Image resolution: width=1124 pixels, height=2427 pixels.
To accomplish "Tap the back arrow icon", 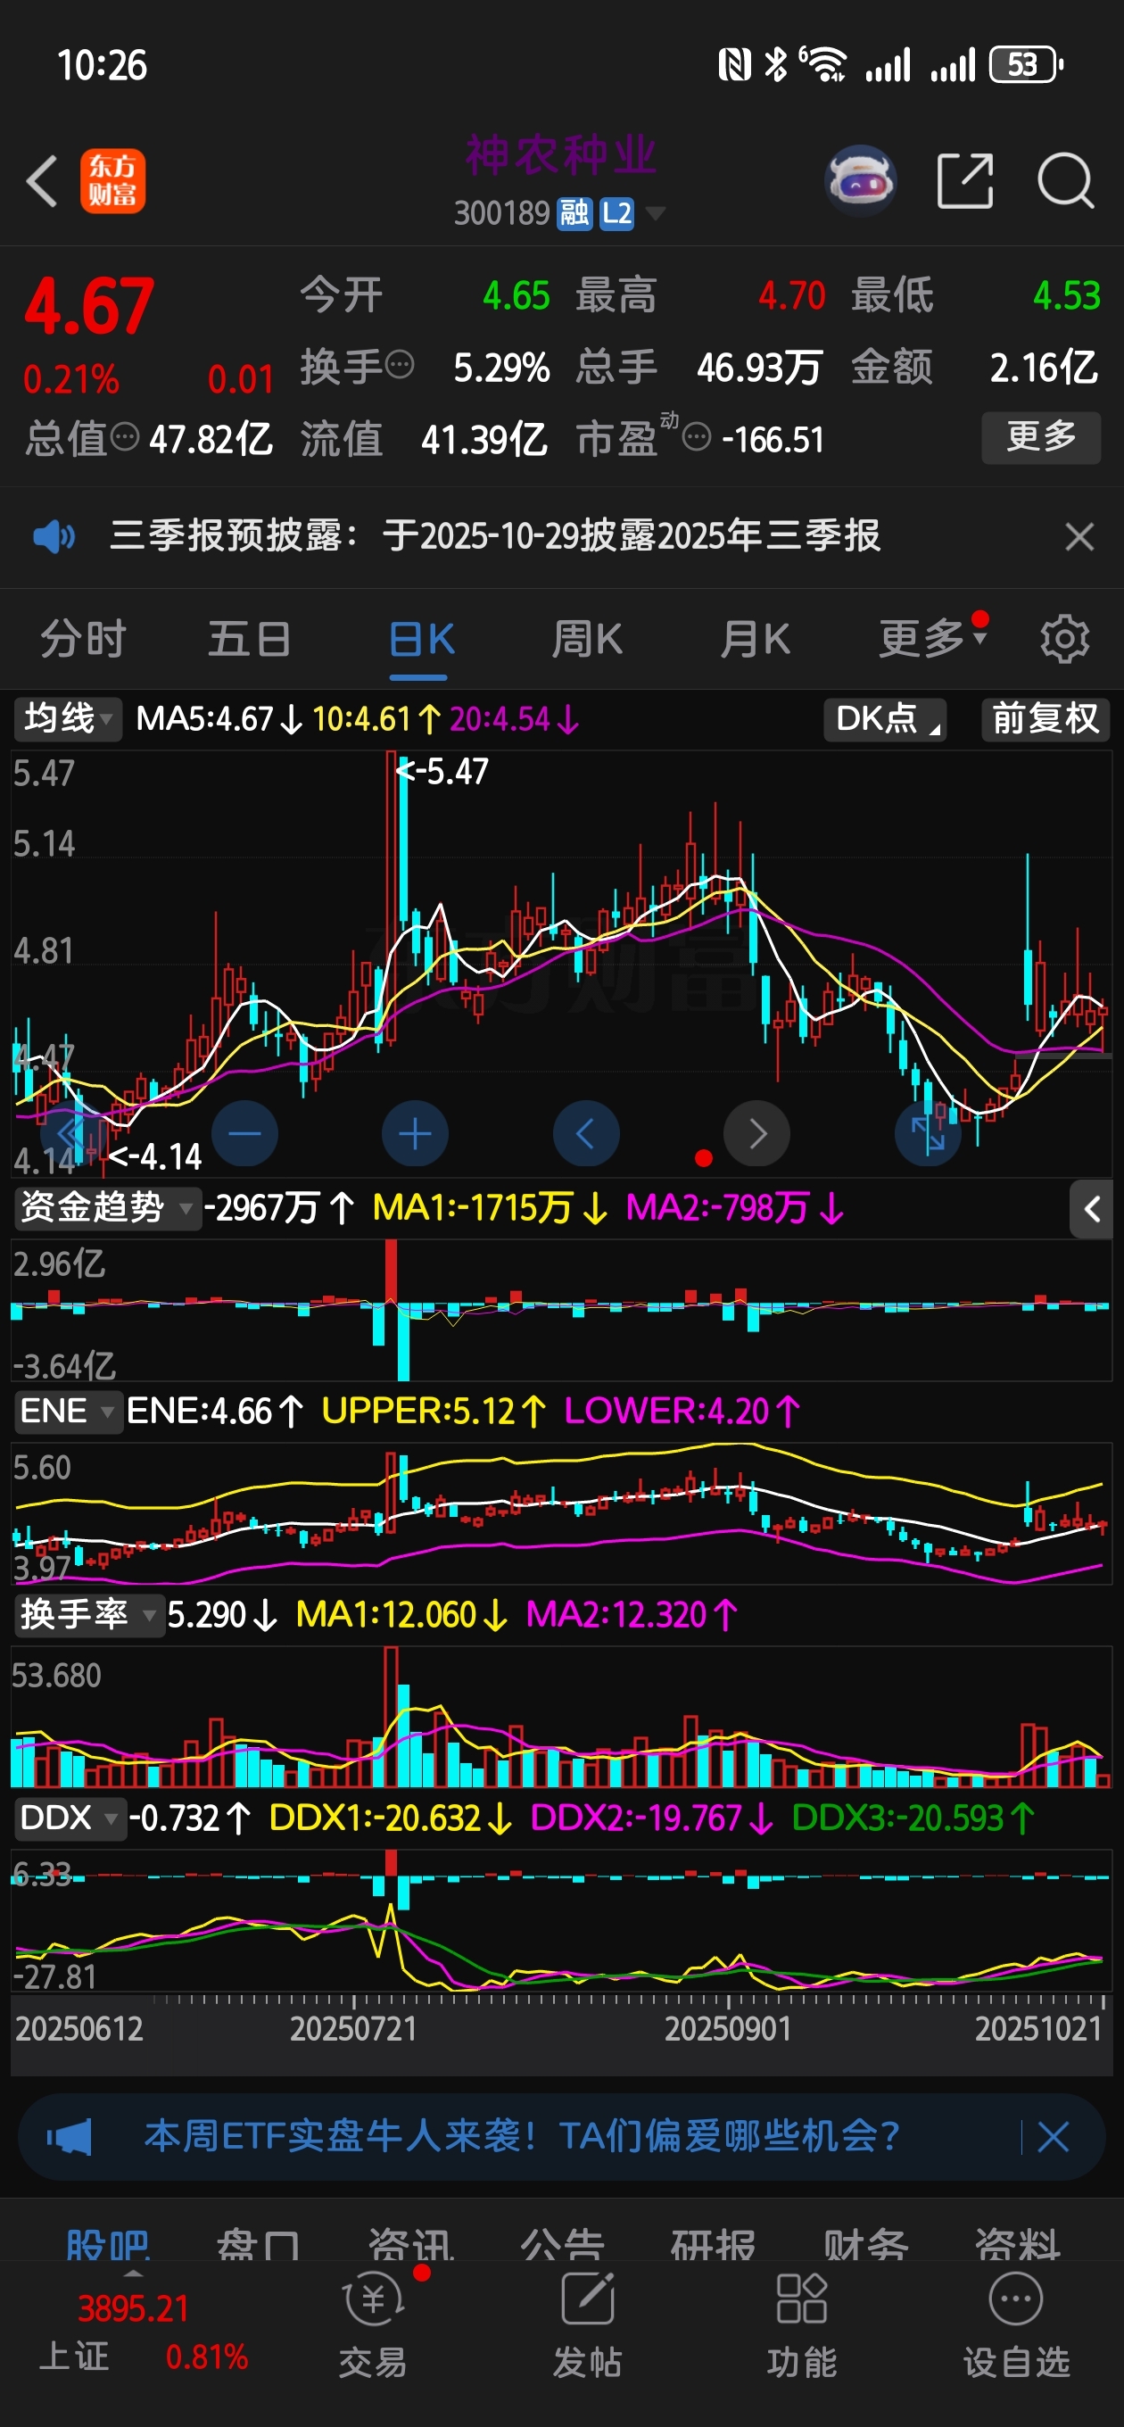I will (43, 181).
